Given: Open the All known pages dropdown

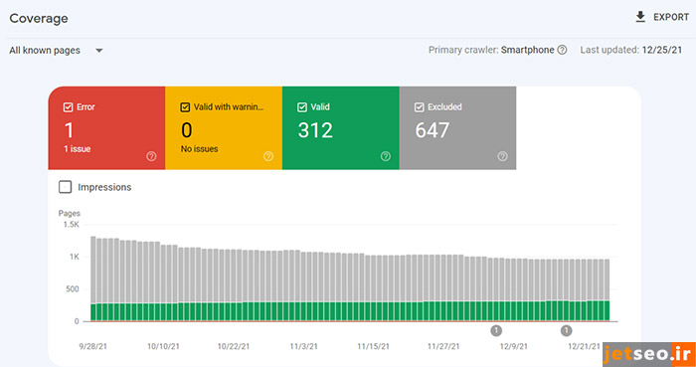Looking at the screenshot, I should tap(57, 51).
